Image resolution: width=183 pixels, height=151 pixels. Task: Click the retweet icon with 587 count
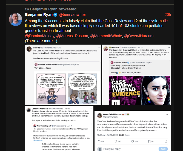click(x=116, y=141)
